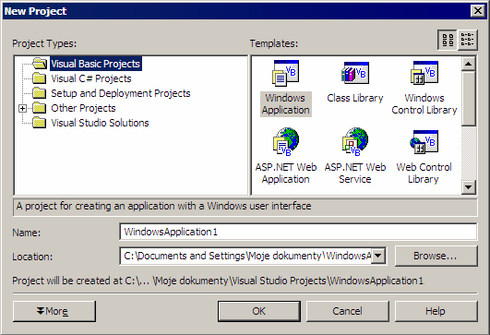This screenshot has height=335, width=490.
Task: Click the Web Control Library label text
Action: (x=424, y=173)
